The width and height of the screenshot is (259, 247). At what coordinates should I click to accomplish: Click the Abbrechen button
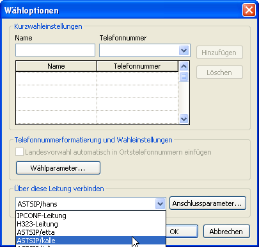click(226, 232)
